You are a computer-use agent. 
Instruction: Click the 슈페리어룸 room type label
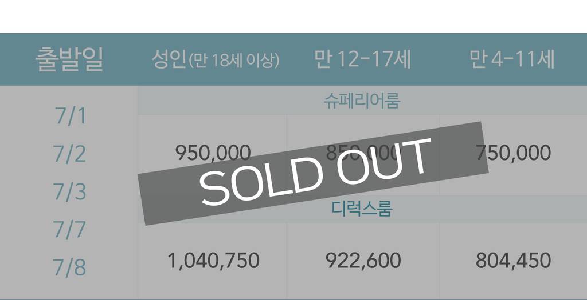point(362,101)
